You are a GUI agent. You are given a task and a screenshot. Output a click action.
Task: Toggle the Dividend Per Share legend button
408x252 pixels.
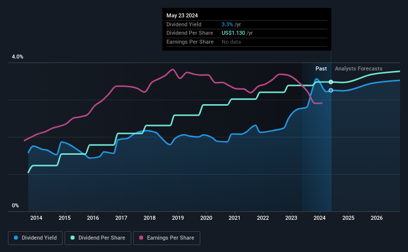[98, 238]
